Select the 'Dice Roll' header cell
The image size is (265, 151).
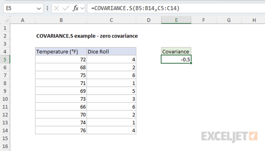pyautogui.click(x=111, y=52)
